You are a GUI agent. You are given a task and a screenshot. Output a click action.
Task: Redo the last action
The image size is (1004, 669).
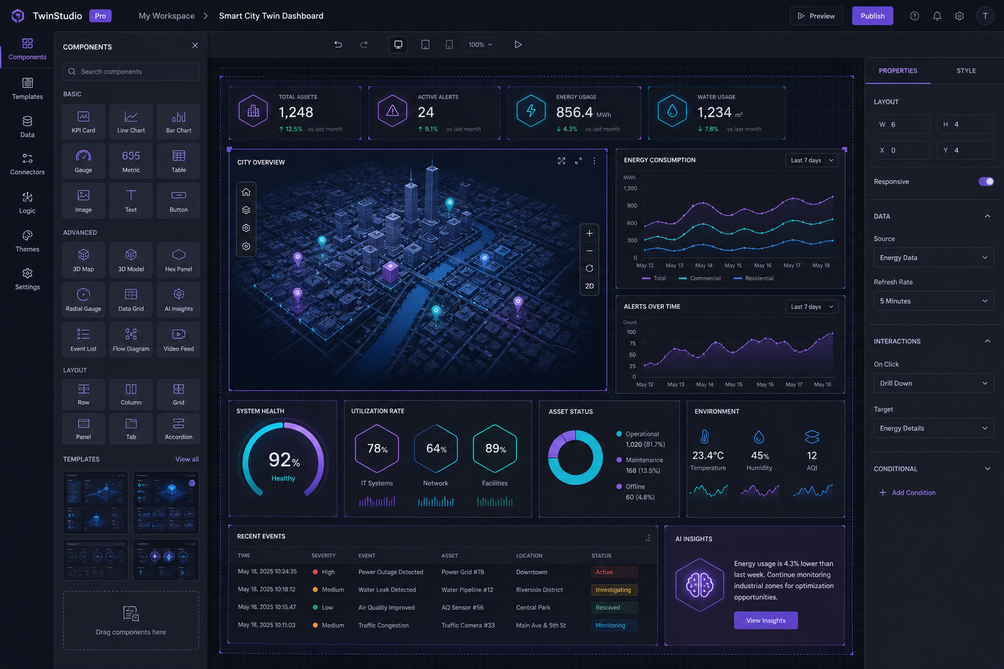pos(364,44)
